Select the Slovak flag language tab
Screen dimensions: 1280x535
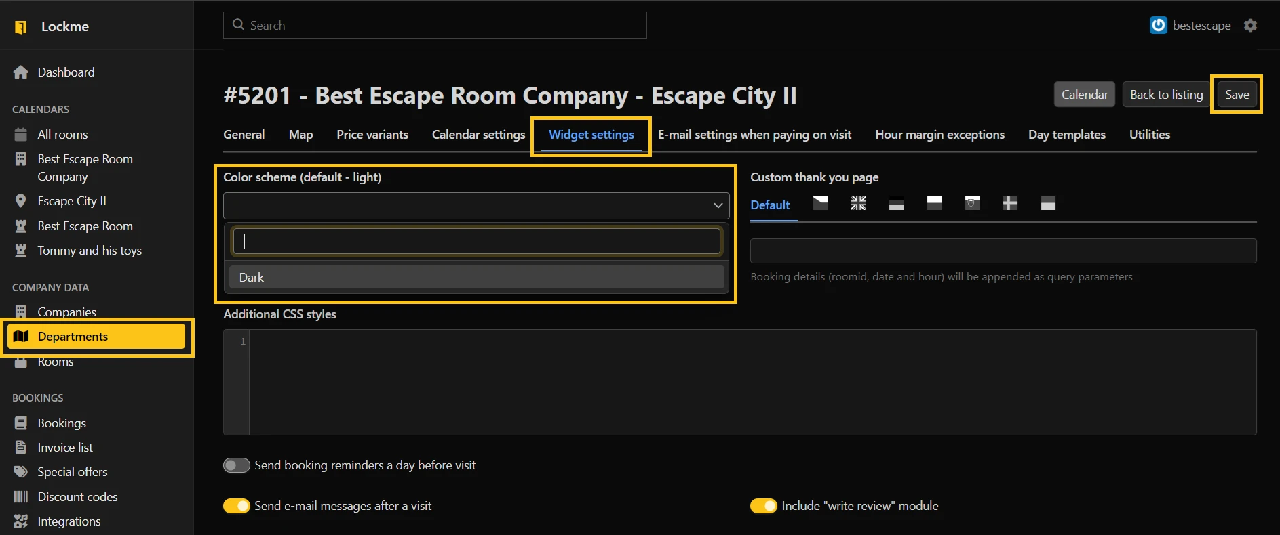(x=972, y=203)
